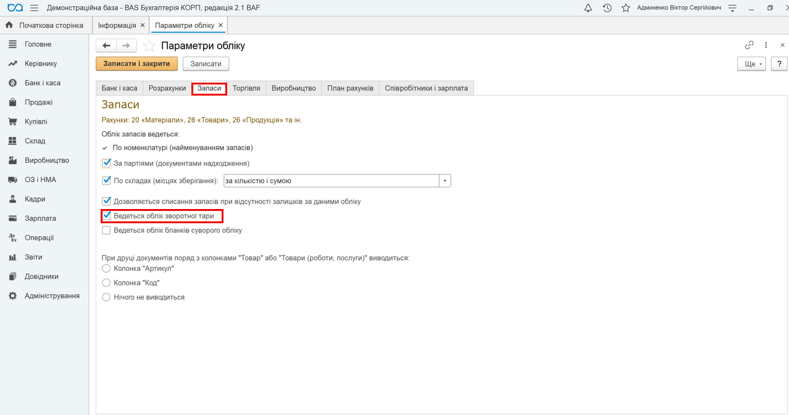Open the Купівлі section
Image resolution: width=789 pixels, height=415 pixels.
(x=44, y=121)
